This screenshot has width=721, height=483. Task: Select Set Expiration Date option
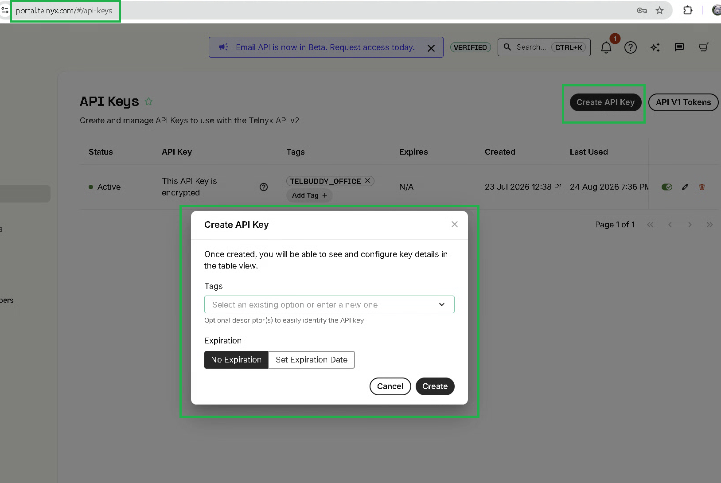tap(312, 360)
